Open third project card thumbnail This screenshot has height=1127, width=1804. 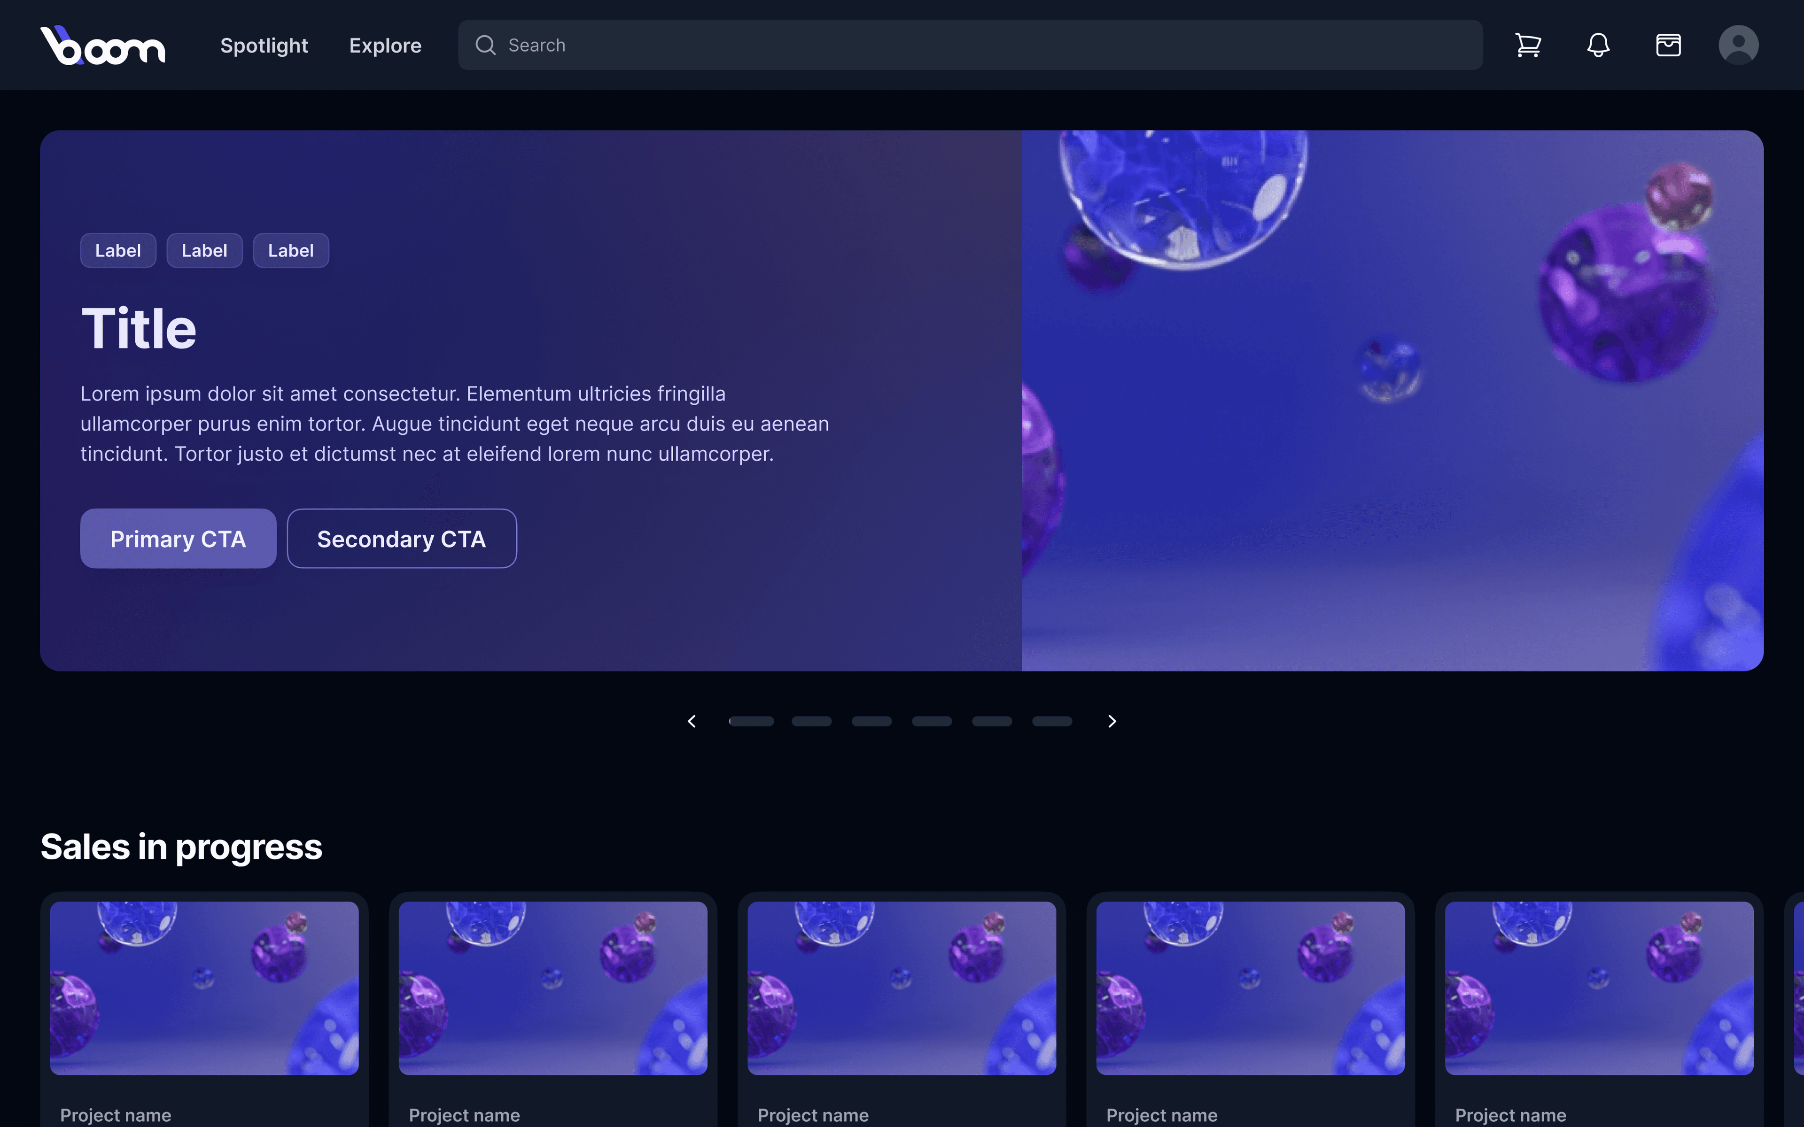pyautogui.click(x=902, y=988)
